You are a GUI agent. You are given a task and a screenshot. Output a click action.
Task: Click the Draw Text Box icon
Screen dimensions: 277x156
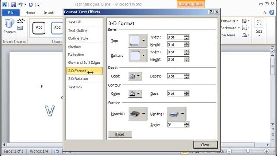(20, 28)
